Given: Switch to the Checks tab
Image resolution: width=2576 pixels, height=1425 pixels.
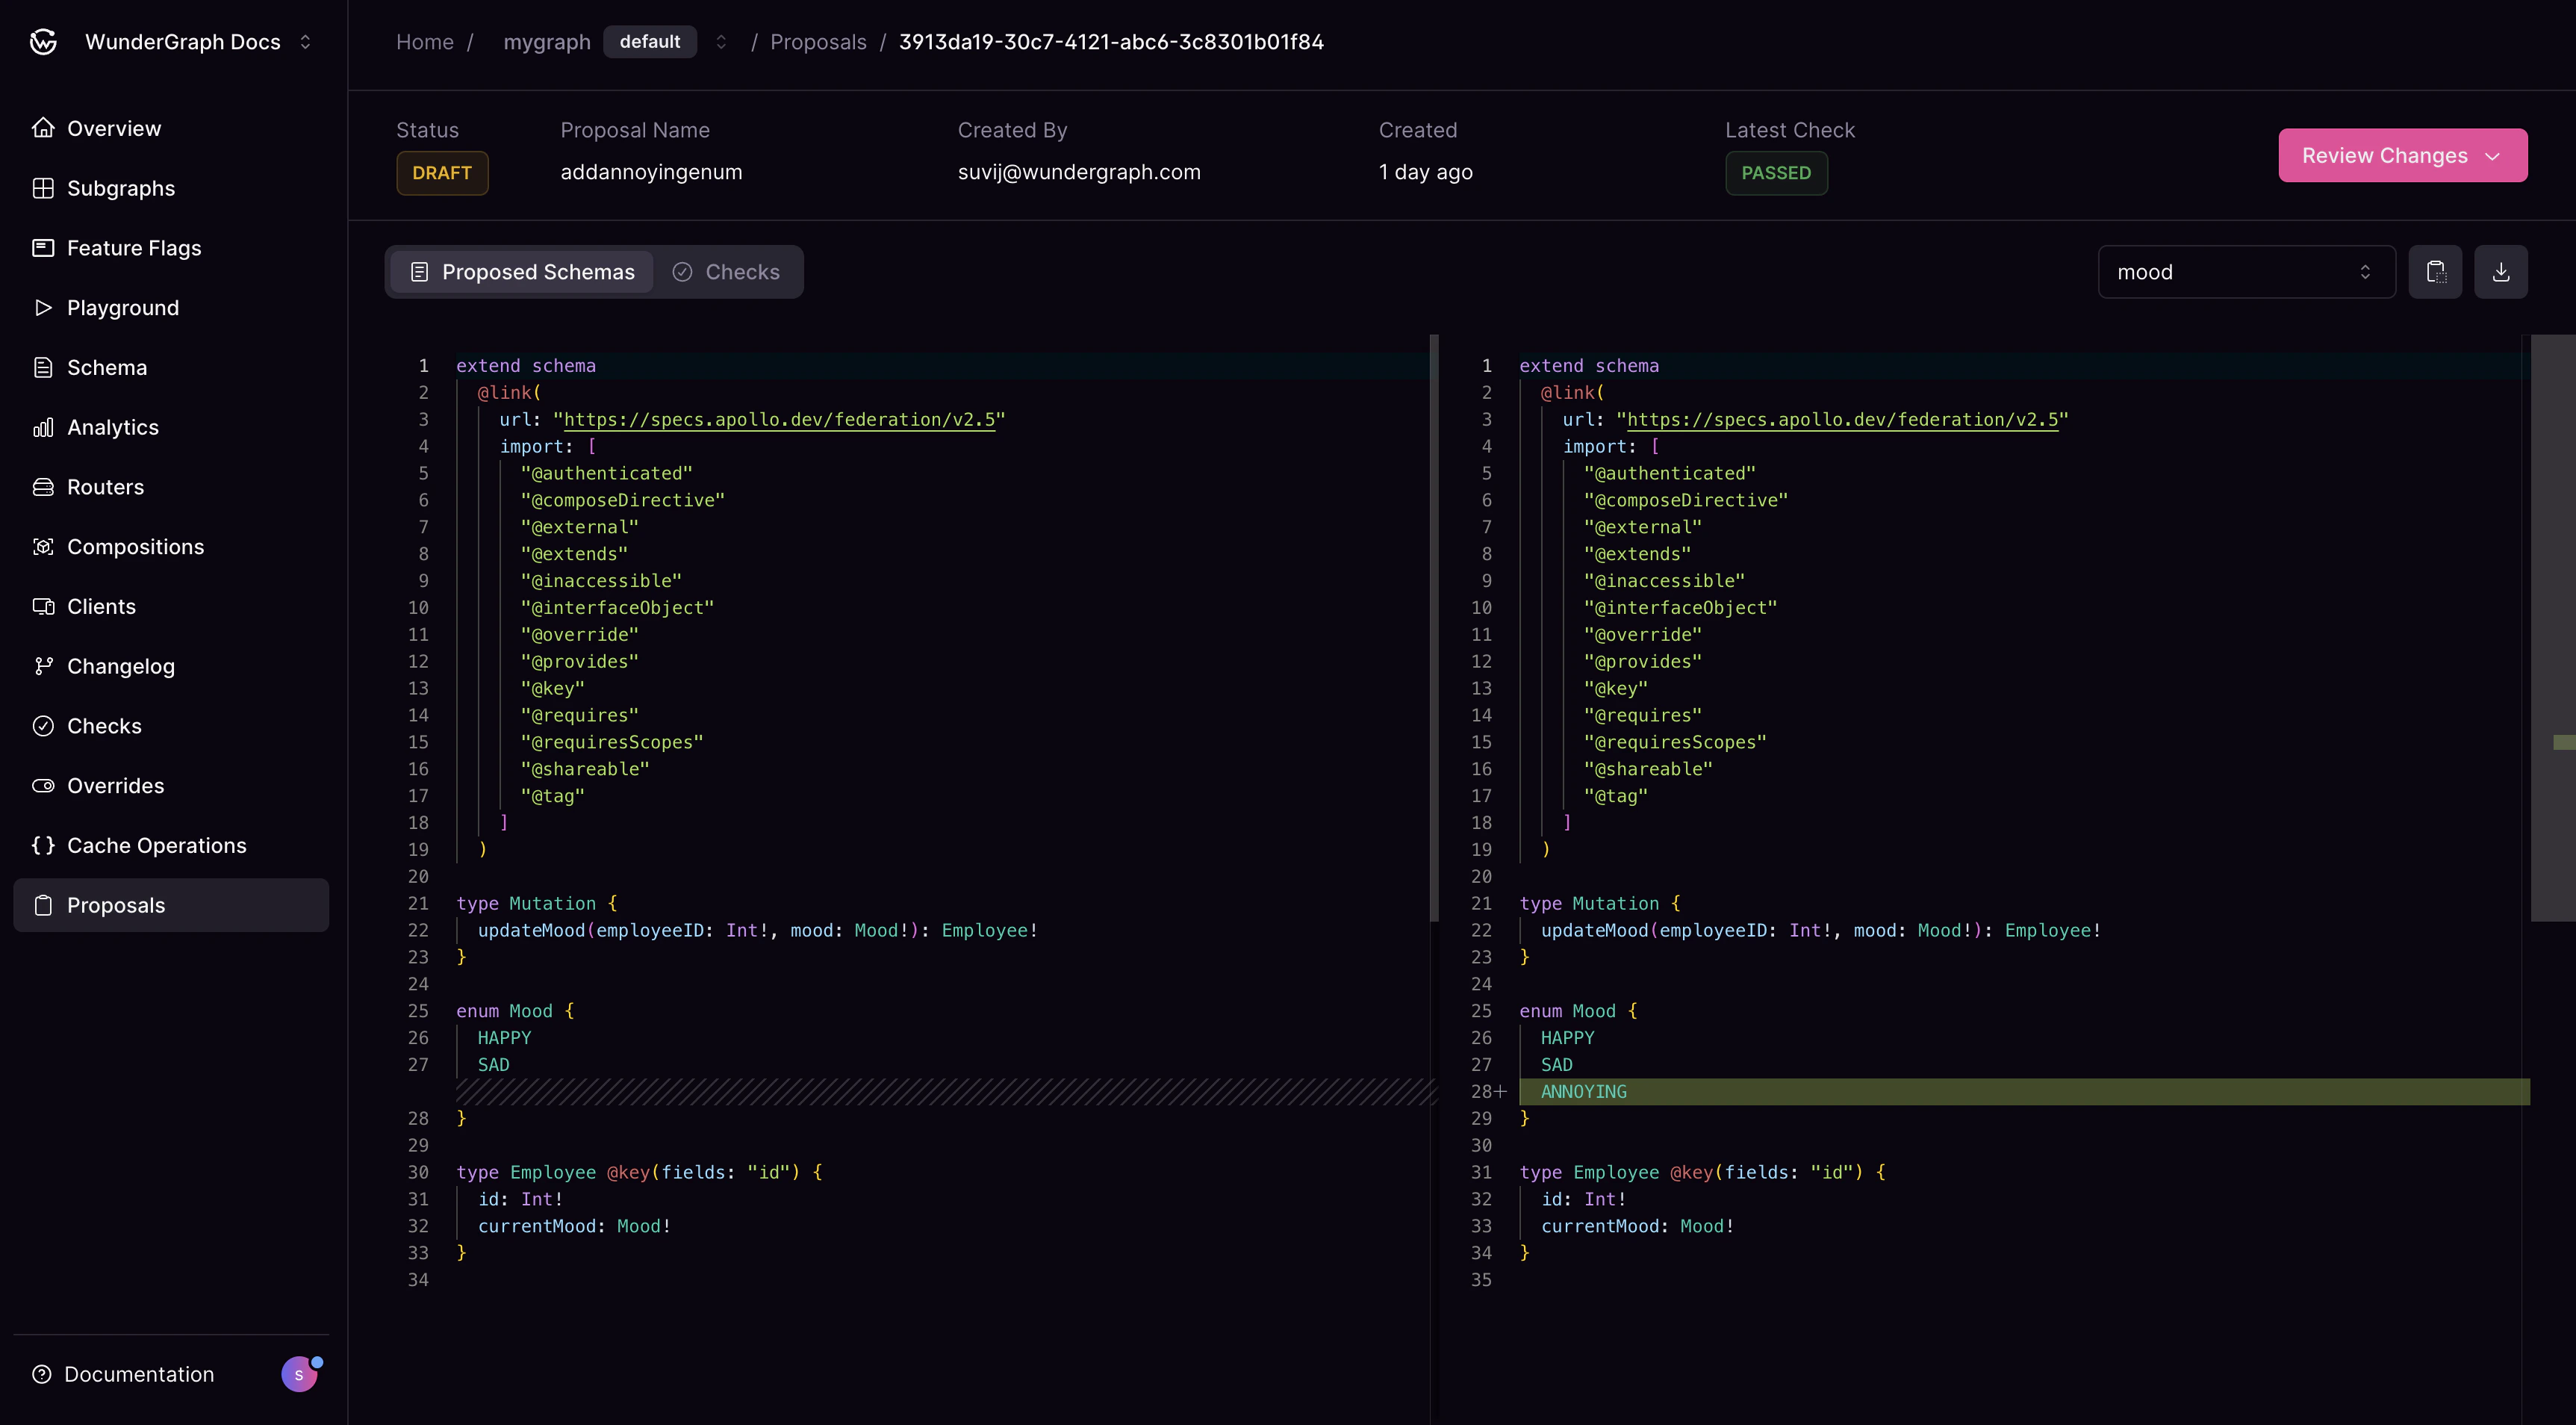Looking at the screenshot, I should (728, 271).
